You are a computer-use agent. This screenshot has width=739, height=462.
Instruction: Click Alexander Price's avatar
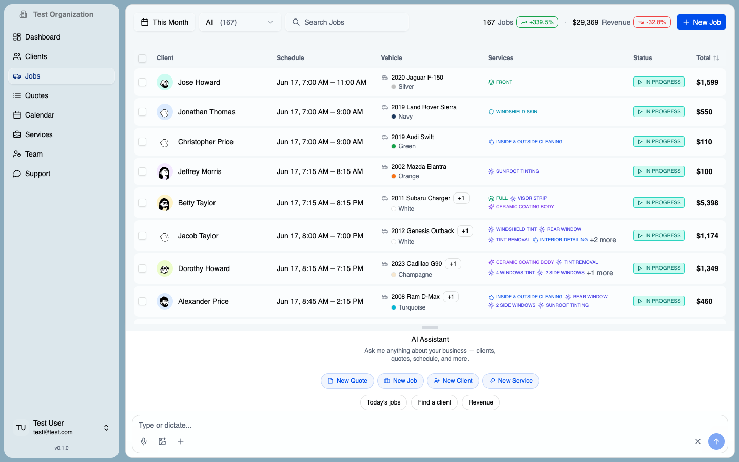(x=164, y=301)
